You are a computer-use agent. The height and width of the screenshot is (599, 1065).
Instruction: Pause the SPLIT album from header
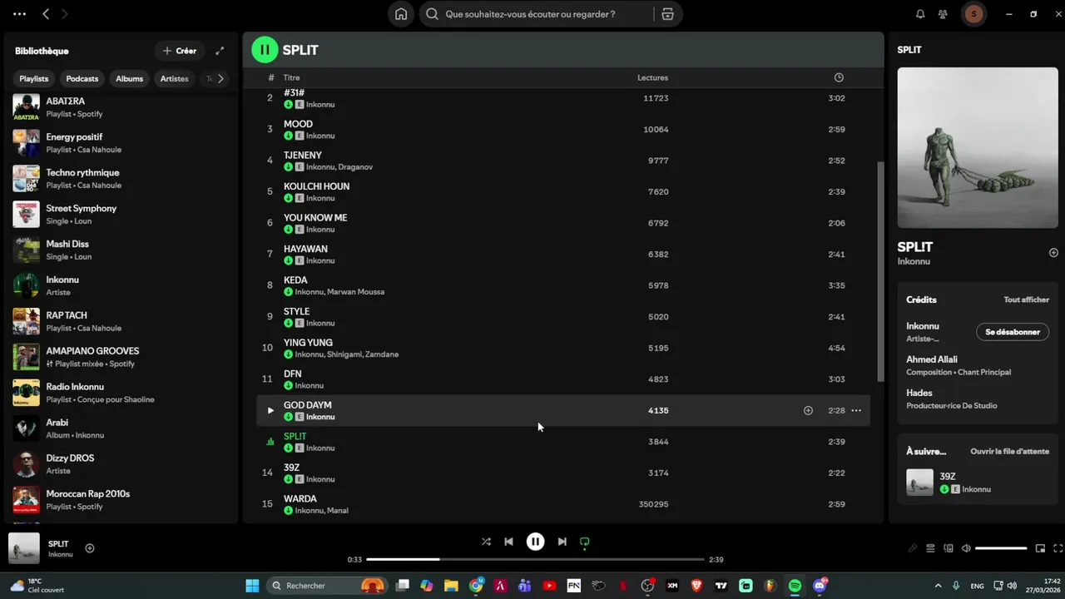click(x=265, y=50)
